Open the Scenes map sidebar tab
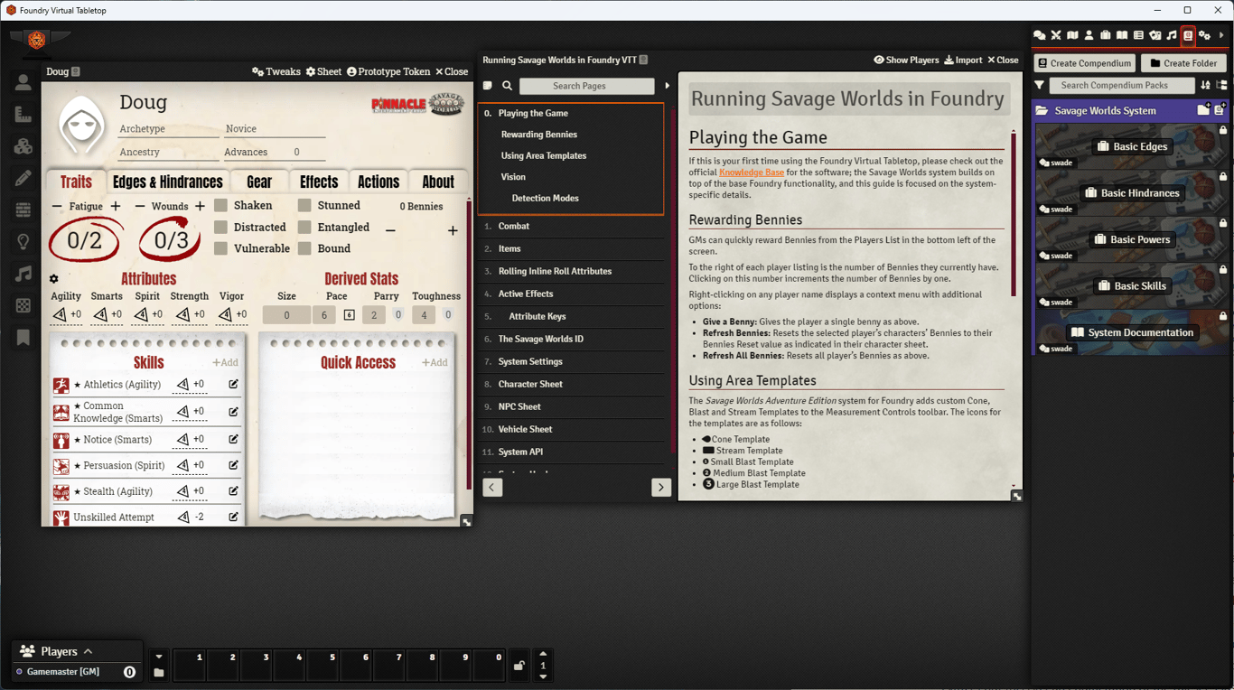Screen dimensions: 1234x690 pyautogui.click(x=1072, y=35)
